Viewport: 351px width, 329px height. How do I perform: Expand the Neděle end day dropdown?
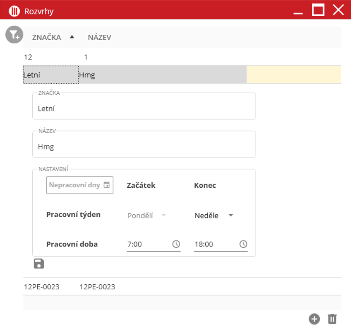tap(231, 215)
